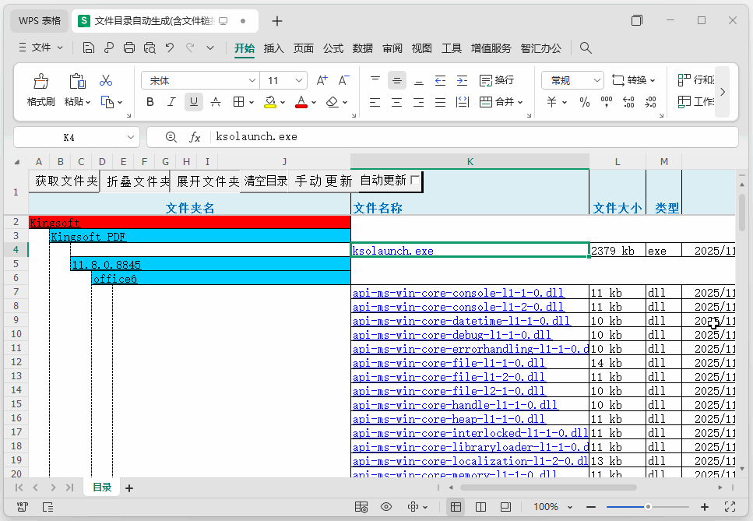Toggle Bold formatting
Viewport: 753px width, 521px height.
point(150,102)
